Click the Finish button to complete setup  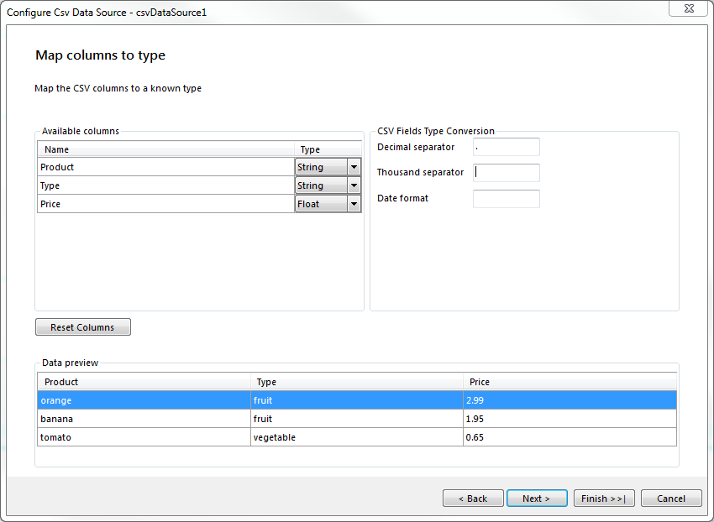(x=604, y=498)
